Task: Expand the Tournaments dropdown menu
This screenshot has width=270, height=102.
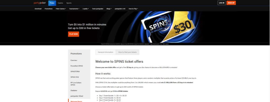Action: (74, 9)
